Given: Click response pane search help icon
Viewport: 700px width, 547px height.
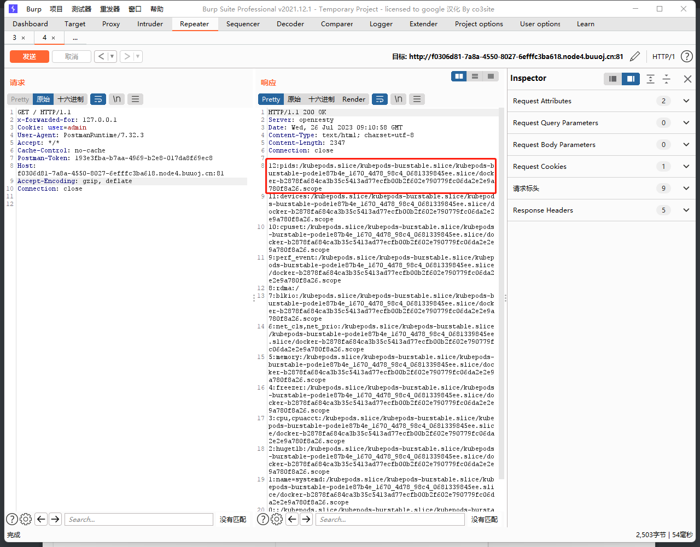Looking at the screenshot, I should [x=262, y=519].
